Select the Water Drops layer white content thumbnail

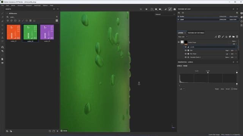[x=182, y=42]
